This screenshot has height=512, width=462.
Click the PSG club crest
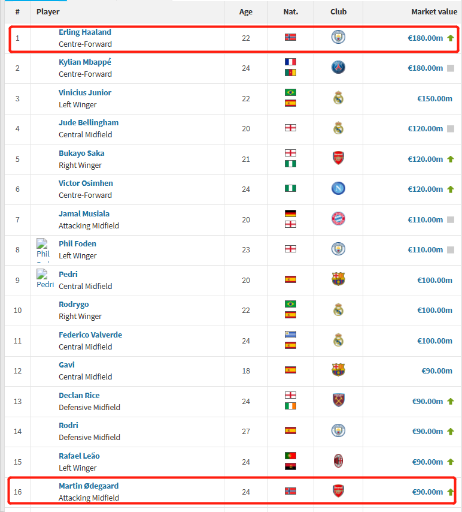coord(338,67)
